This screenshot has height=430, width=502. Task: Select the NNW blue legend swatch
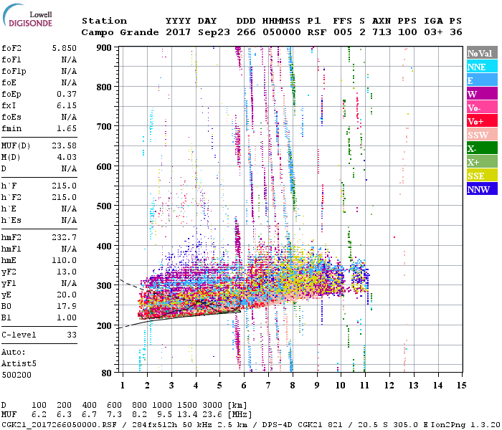(x=482, y=190)
